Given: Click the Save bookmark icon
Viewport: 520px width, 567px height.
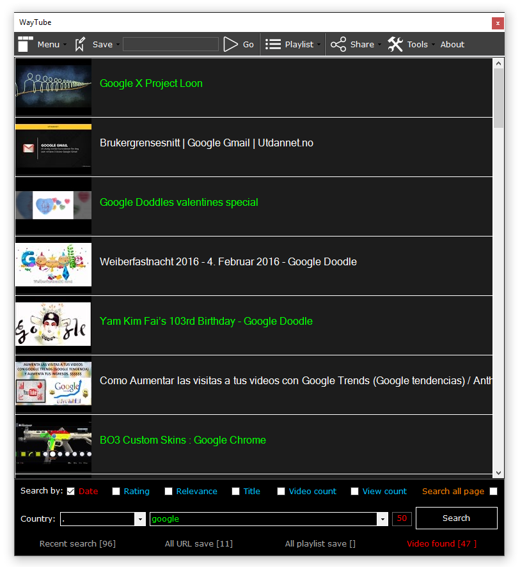Looking at the screenshot, I should click(80, 44).
